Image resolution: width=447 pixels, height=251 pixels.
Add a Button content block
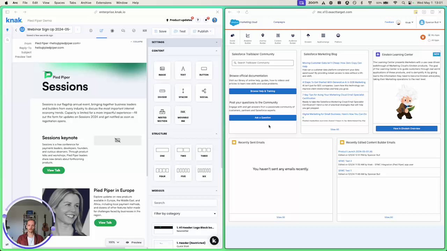[x=204, y=71]
